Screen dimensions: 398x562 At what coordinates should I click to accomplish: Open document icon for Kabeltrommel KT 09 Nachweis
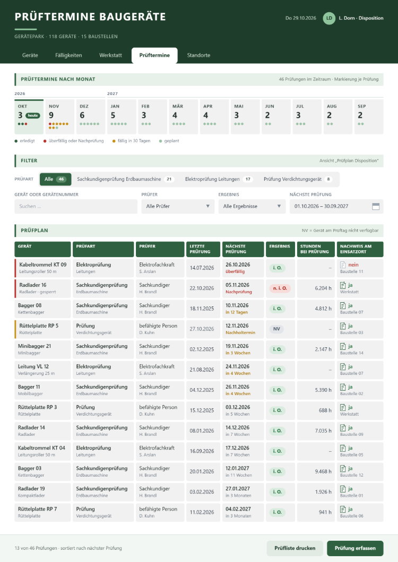(x=343, y=265)
